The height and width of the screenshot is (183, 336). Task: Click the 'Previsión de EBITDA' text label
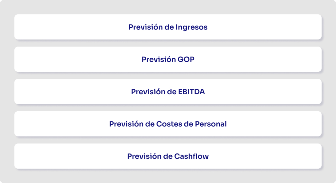[x=168, y=92]
